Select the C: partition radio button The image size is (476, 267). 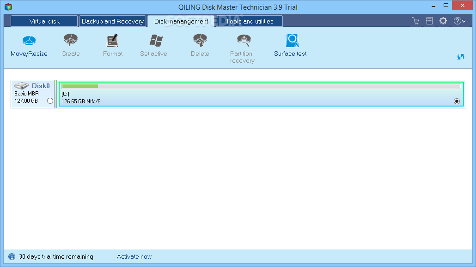pyautogui.click(x=457, y=101)
